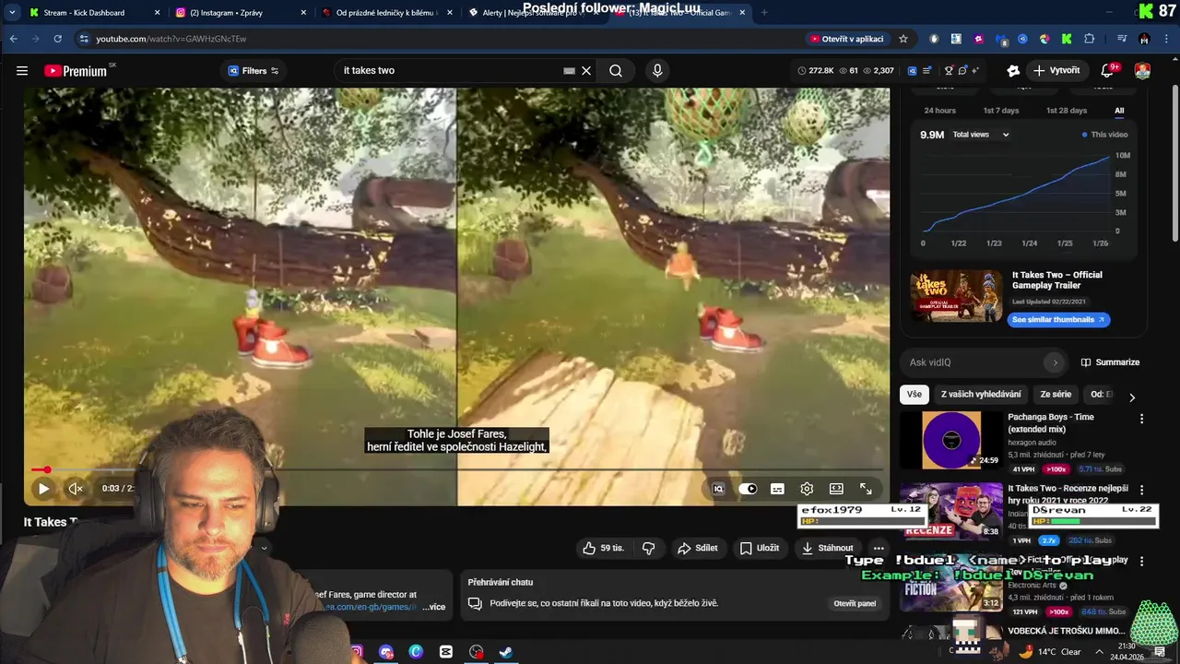Reload the page
The height and width of the screenshot is (664, 1180).
click(x=57, y=39)
